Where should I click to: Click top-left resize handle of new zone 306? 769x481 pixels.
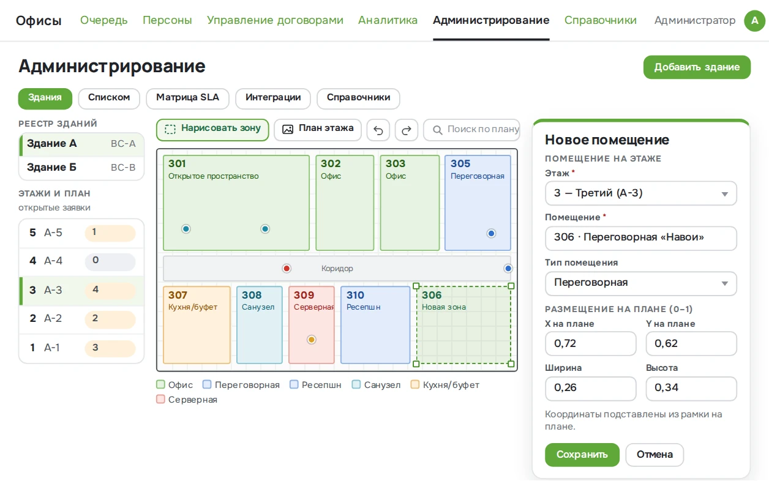[416, 286]
